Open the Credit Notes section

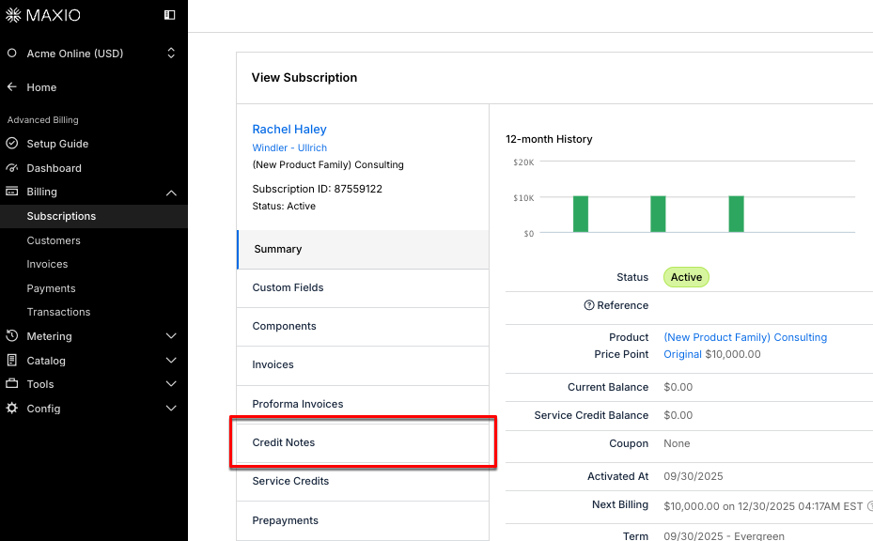(x=282, y=441)
